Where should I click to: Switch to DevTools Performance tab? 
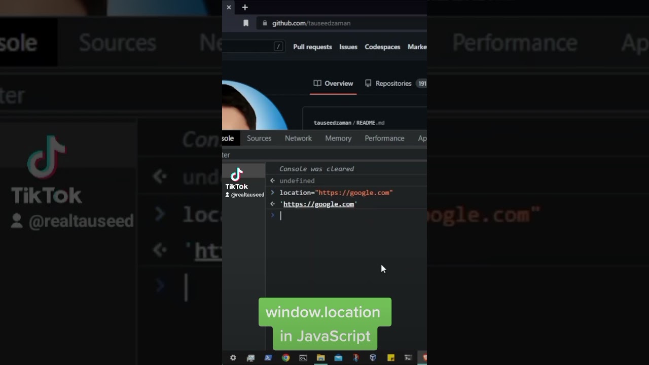point(384,138)
